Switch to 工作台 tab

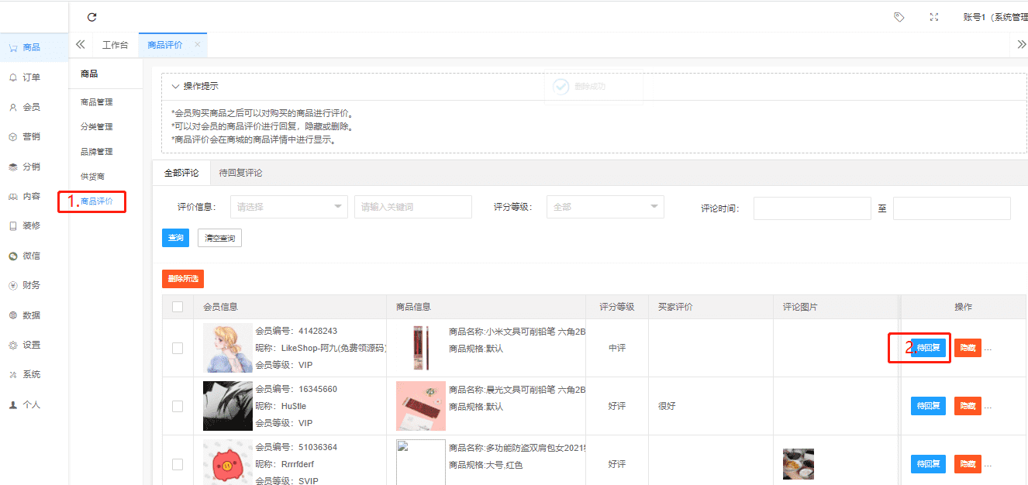tap(115, 45)
